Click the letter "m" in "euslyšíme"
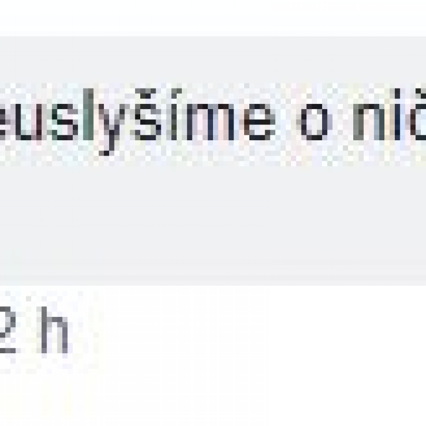 (x=210, y=122)
